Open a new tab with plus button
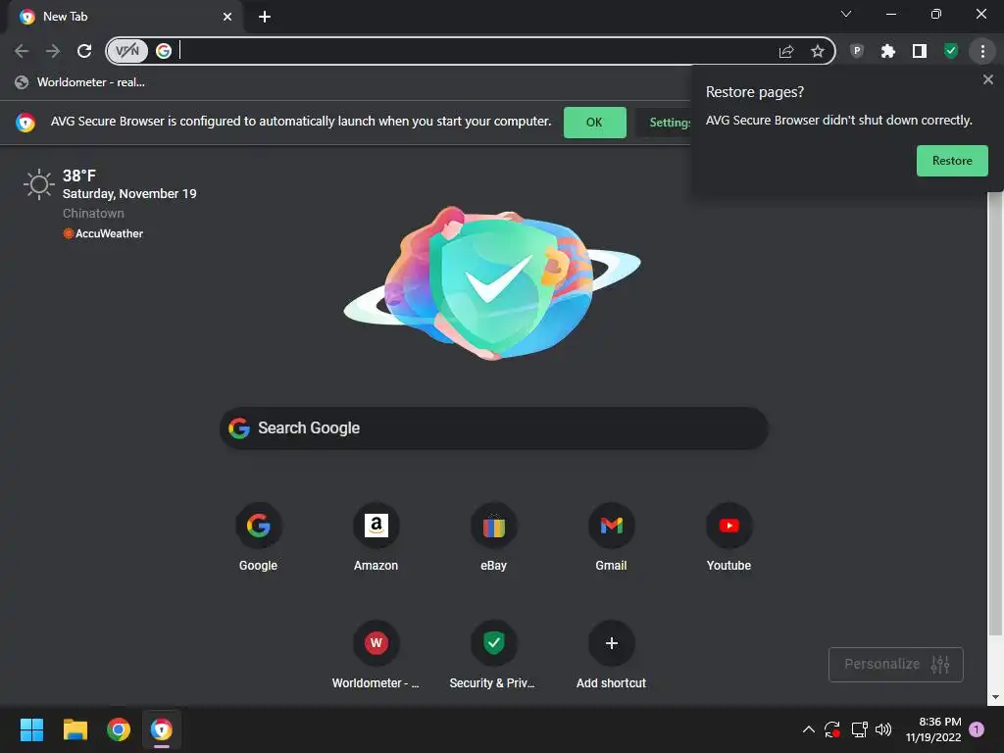The height and width of the screenshot is (753, 1004). (x=265, y=17)
